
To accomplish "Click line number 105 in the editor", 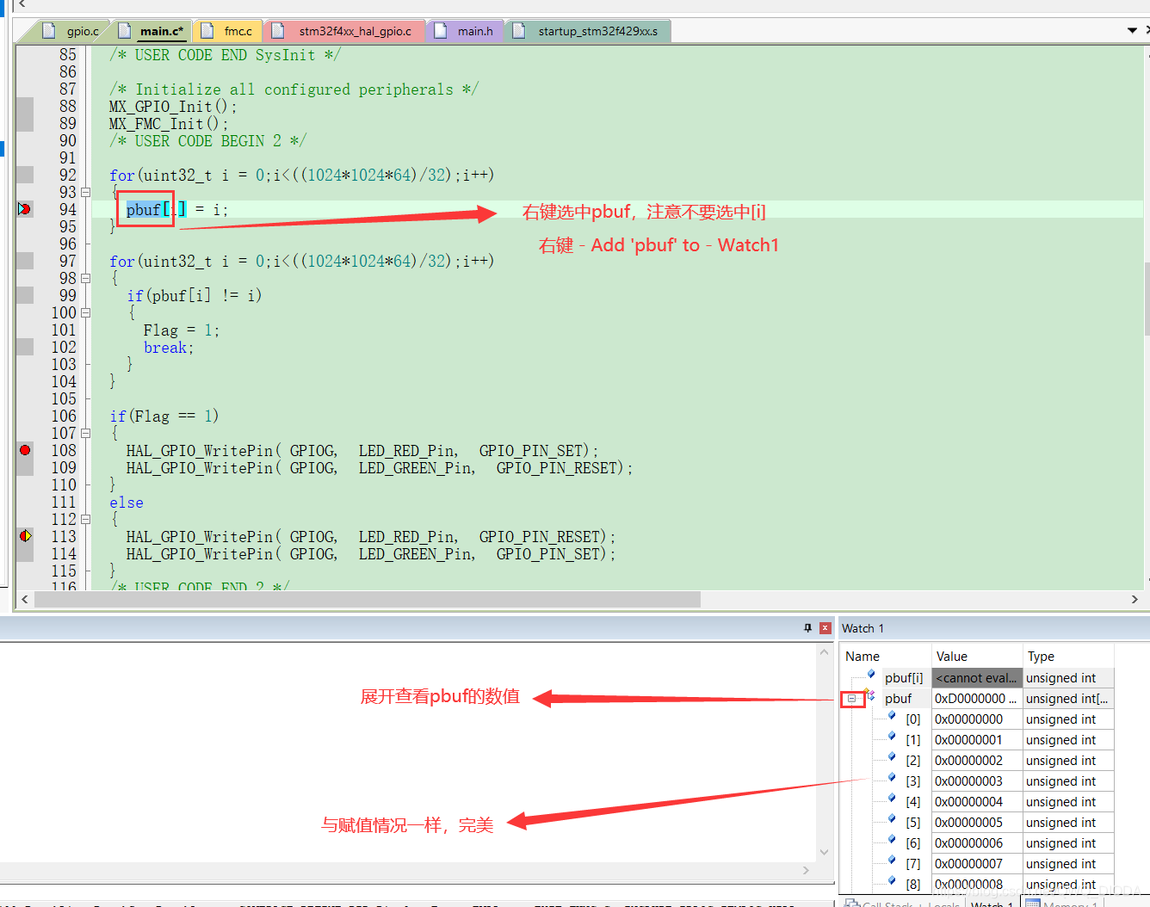I will tap(64, 399).
